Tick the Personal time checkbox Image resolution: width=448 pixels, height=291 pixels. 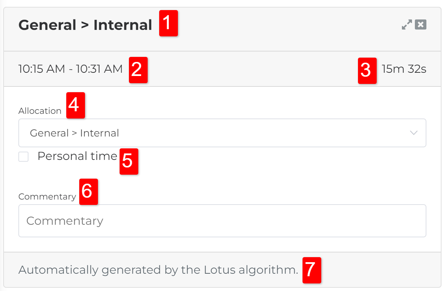pos(23,157)
